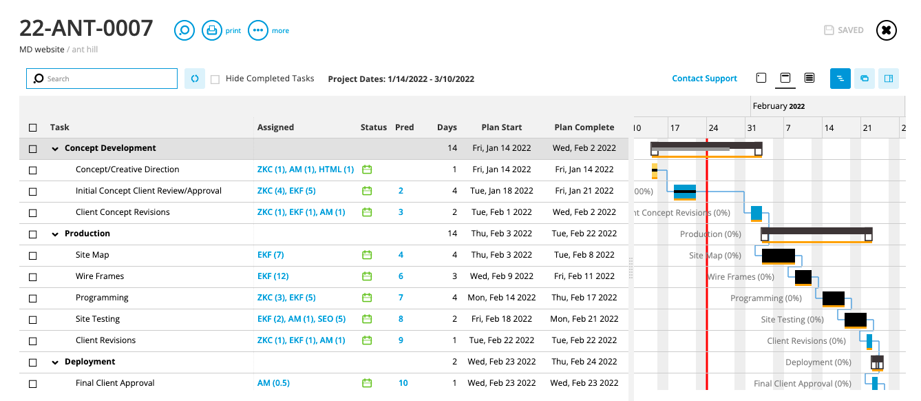Click the Gantt chart view icon
This screenshot has width=921, height=401.
click(840, 79)
